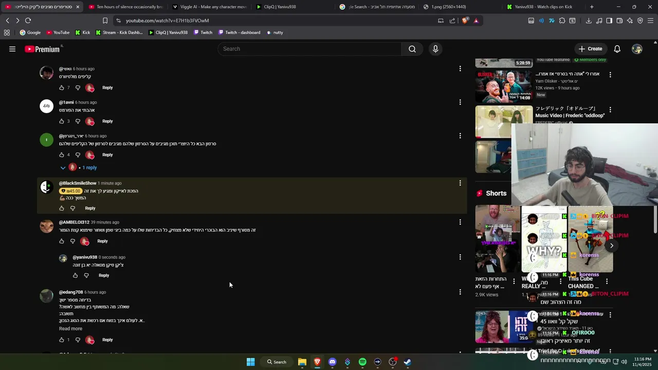Open options menu for @BlackSmileShow comment

460,183
